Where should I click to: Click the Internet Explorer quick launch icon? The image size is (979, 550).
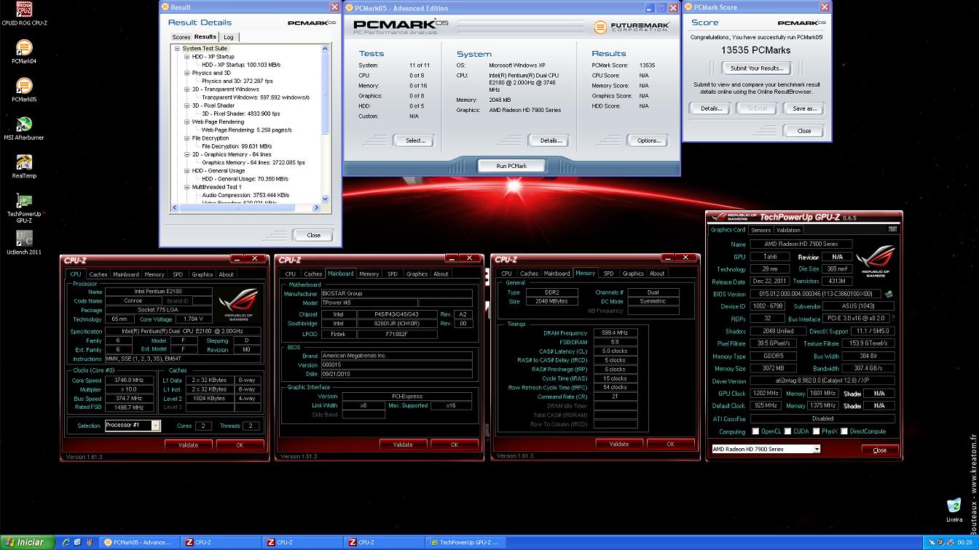tap(66, 542)
